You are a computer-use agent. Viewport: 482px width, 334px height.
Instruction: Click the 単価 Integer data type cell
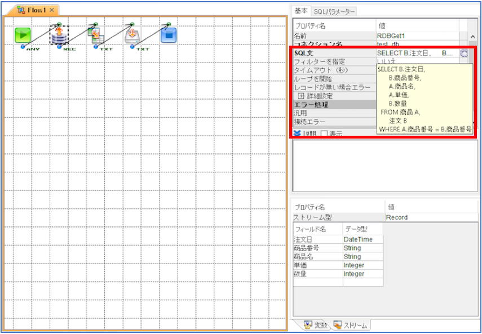pos(362,265)
